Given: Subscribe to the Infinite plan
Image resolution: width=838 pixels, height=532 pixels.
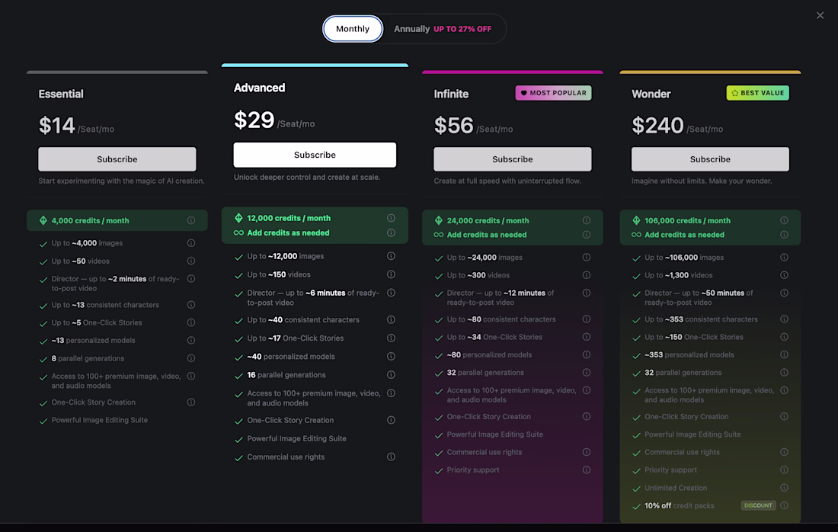Looking at the screenshot, I should pos(513,159).
